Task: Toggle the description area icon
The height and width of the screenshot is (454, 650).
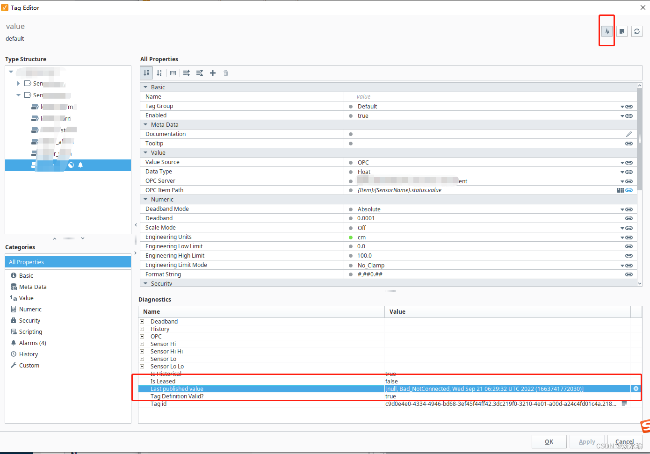Action: tap(173, 73)
